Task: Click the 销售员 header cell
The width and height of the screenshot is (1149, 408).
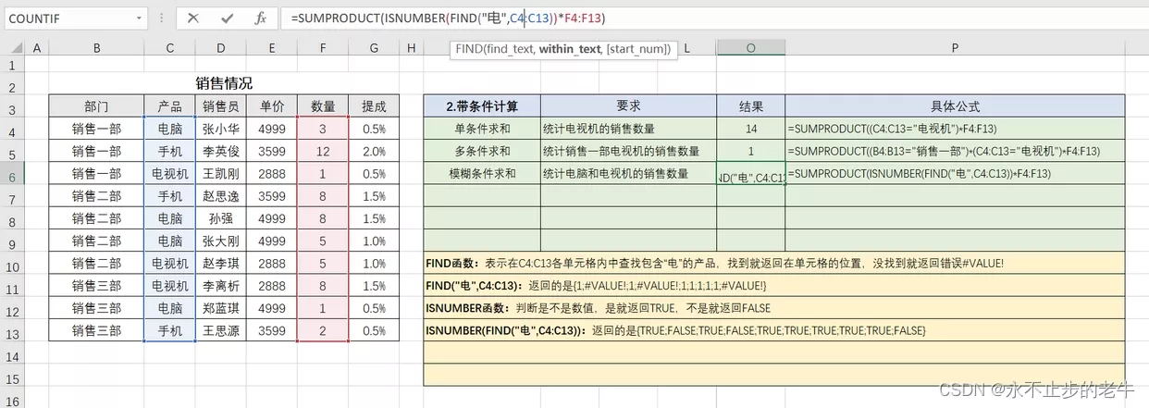Action: point(221,106)
